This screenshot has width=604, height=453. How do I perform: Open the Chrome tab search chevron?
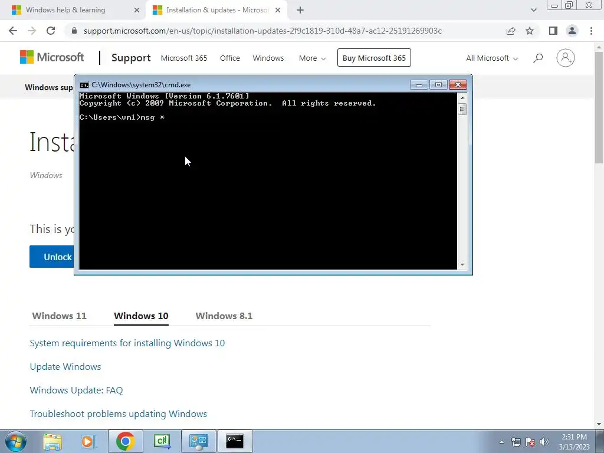pos(533,10)
